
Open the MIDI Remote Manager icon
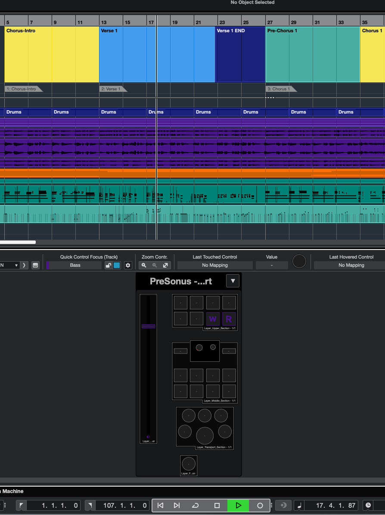35,265
